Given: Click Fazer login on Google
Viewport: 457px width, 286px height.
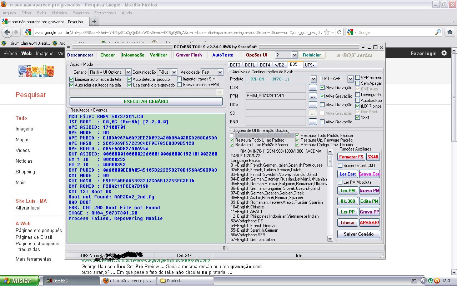Looking at the screenshot, I should coord(423,53).
